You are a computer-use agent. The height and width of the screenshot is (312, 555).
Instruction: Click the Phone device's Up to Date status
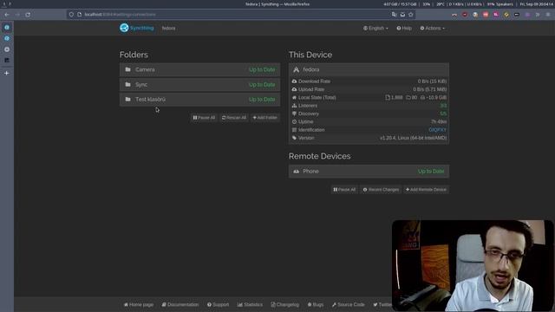pyautogui.click(x=431, y=172)
